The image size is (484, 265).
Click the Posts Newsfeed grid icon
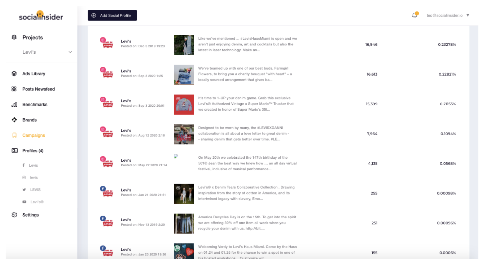(14, 89)
